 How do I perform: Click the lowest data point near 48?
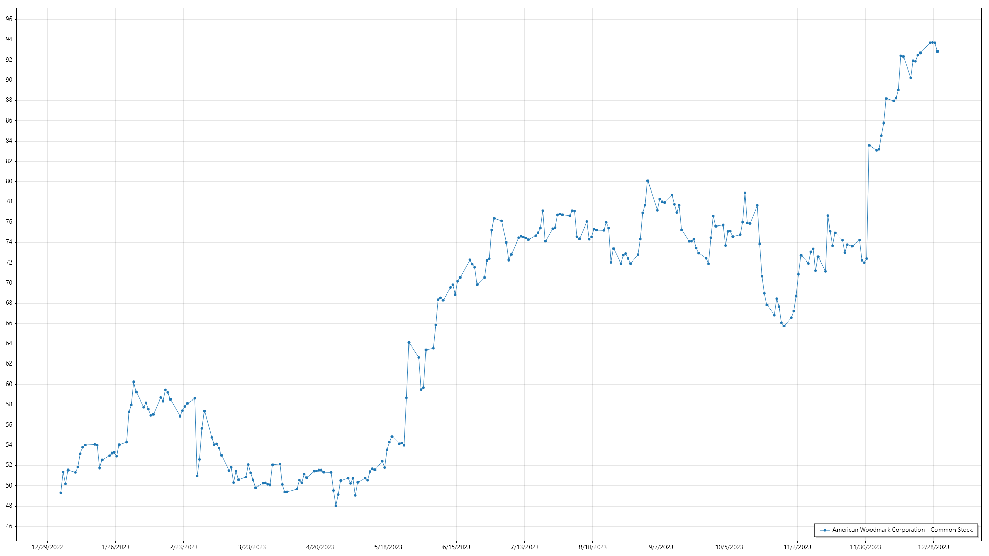(x=336, y=506)
